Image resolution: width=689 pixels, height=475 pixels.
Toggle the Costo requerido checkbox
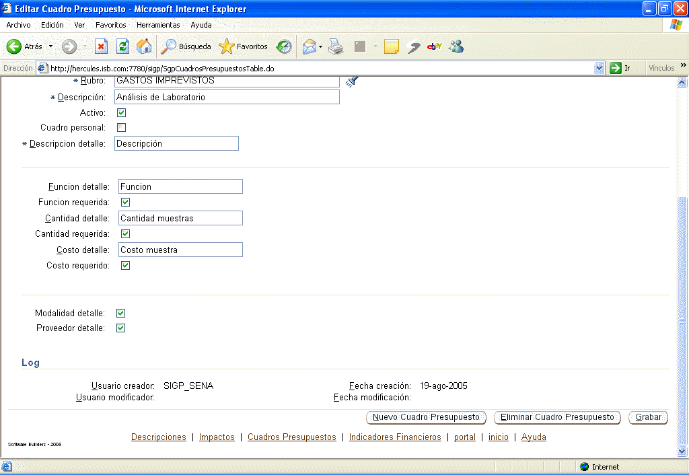pyautogui.click(x=125, y=265)
